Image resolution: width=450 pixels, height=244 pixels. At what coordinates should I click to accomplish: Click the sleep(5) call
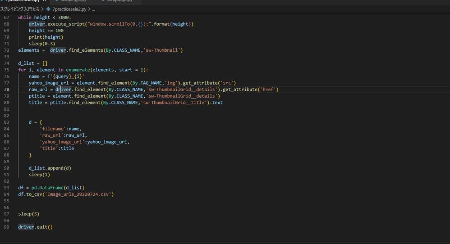coord(29,214)
